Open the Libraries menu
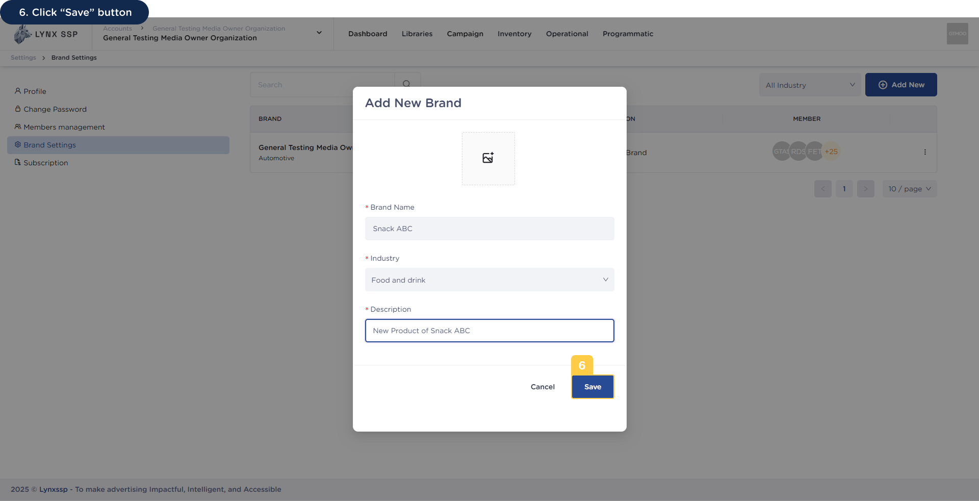Viewport: 979px width, 501px height. coord(417,34)
